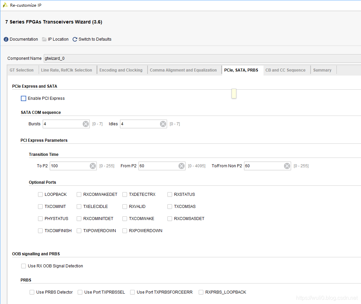Screen dimensions: 361x304
Task: Enable the TXCOMINIT port
Action: click(x=40, y=207)
